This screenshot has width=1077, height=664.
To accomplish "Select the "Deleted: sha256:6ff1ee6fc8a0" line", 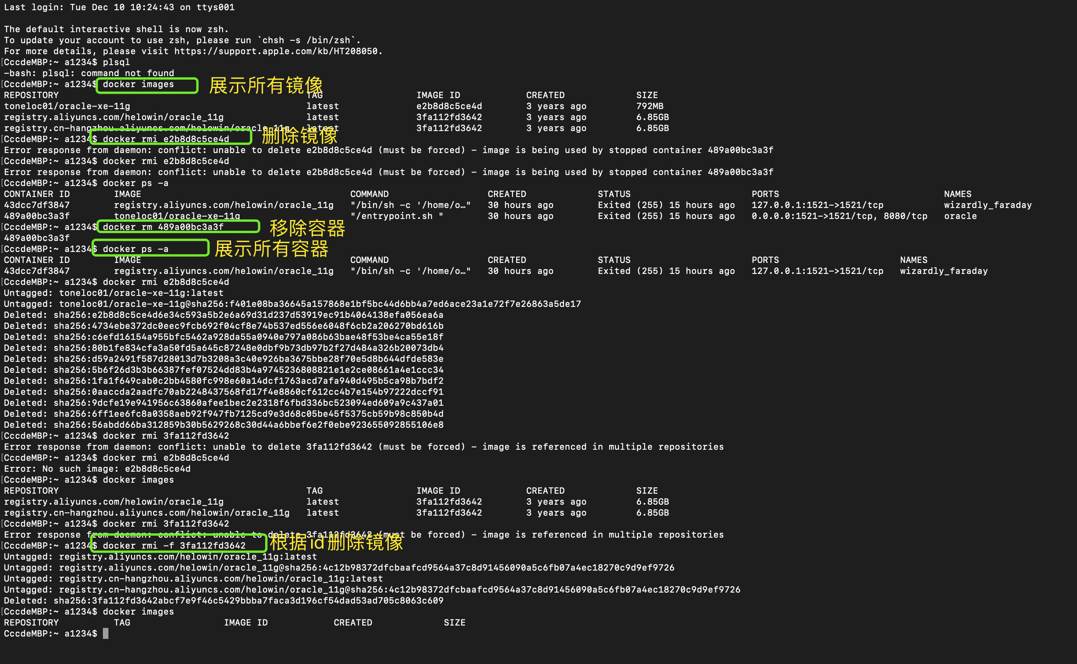I will (x=223, y=413).
